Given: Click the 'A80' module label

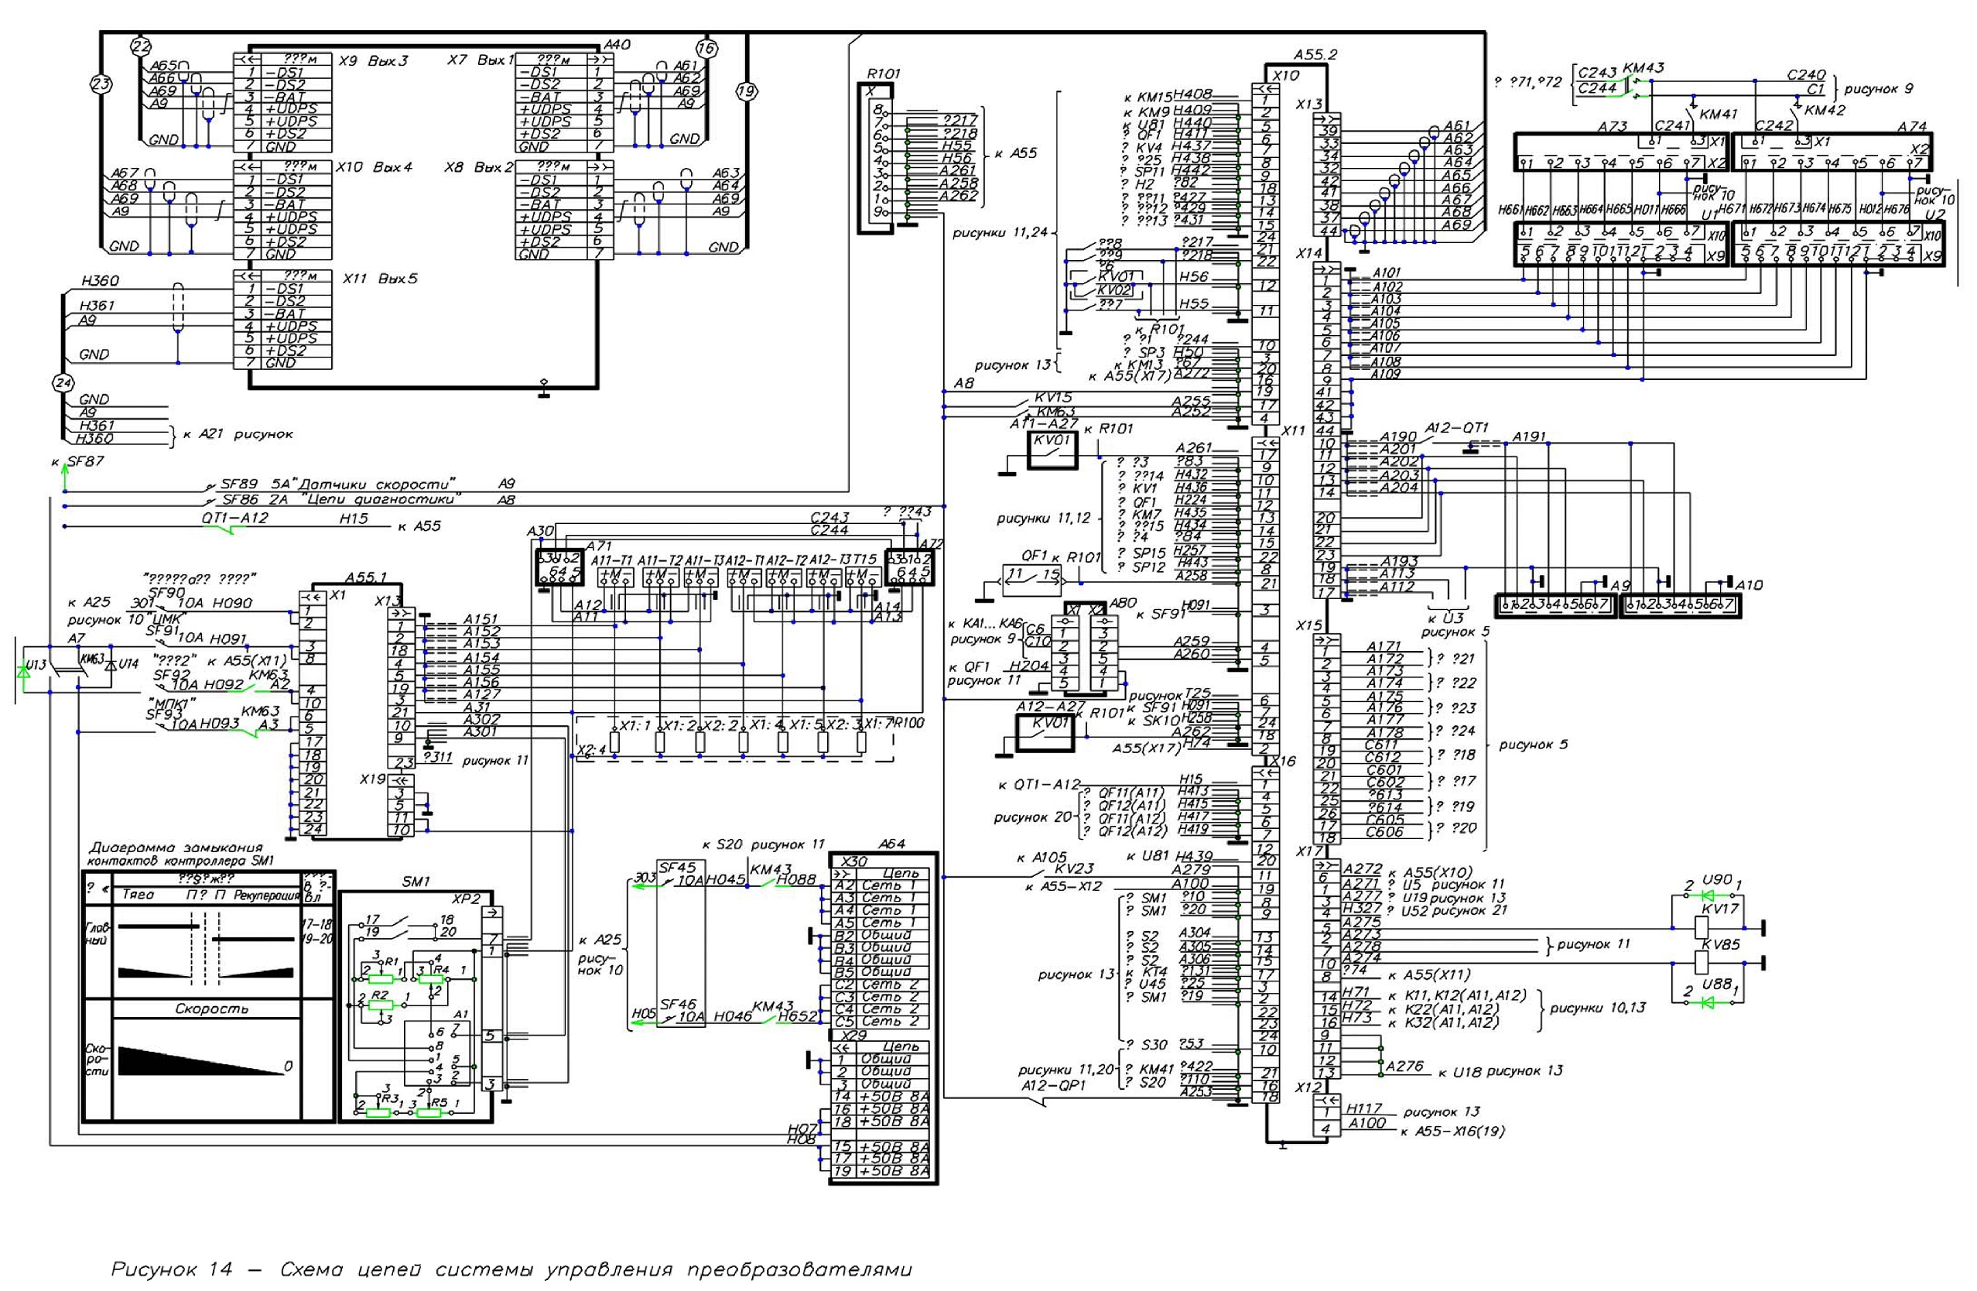Looking at the screenshot, I should coord(1122,604).
